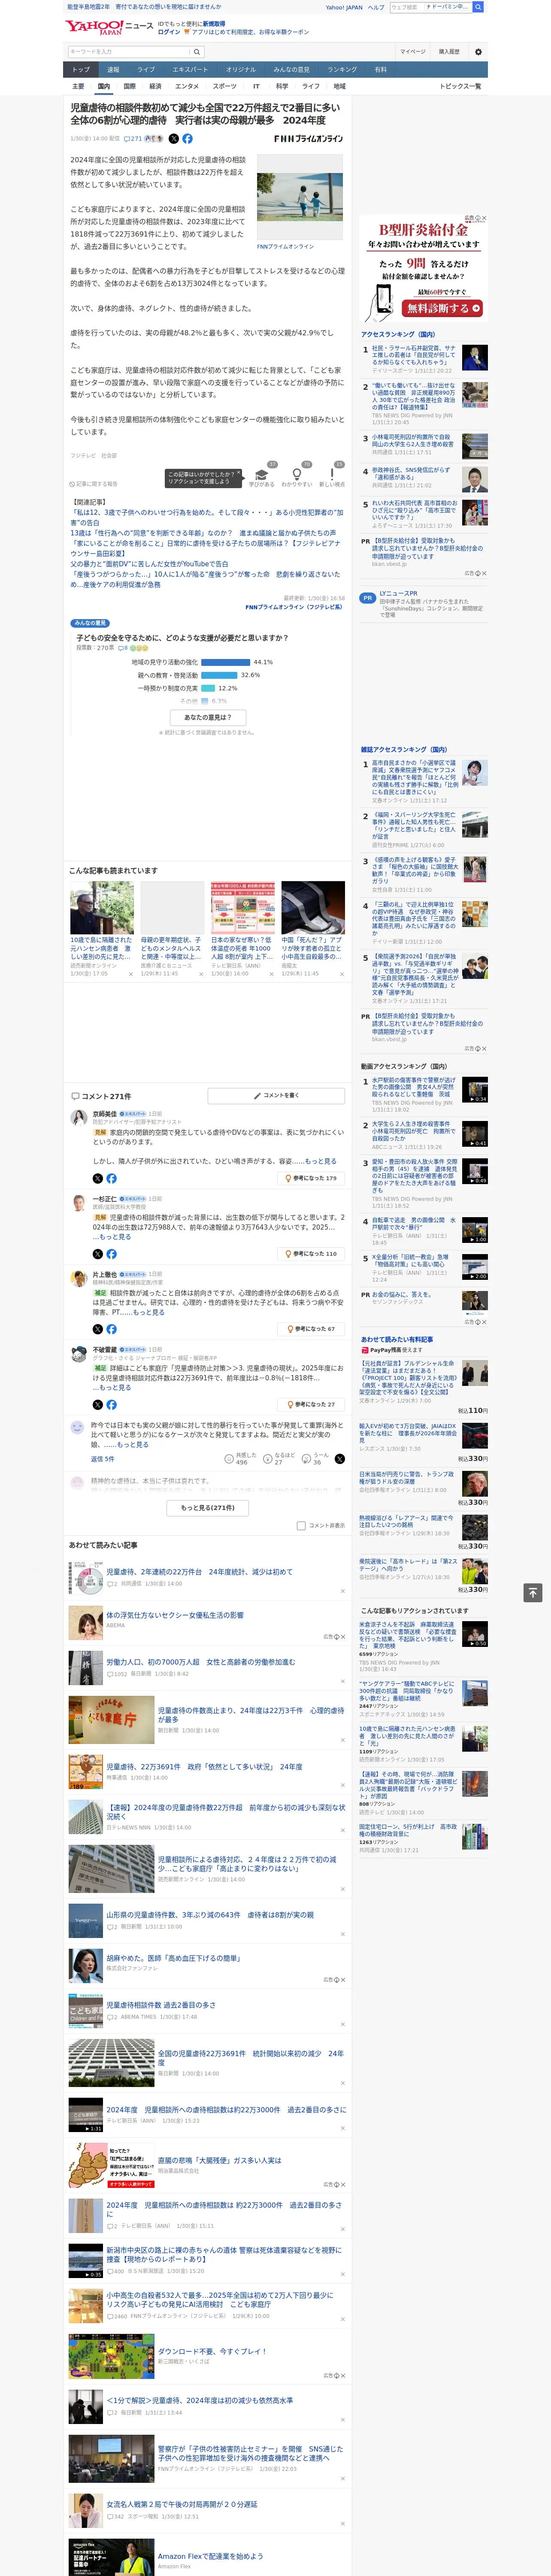This screenshot has height=2576, width=551.
Task: Share 京師美佳's comment on Facebook
Action: pyautogui.click(x=111, y=1178)
